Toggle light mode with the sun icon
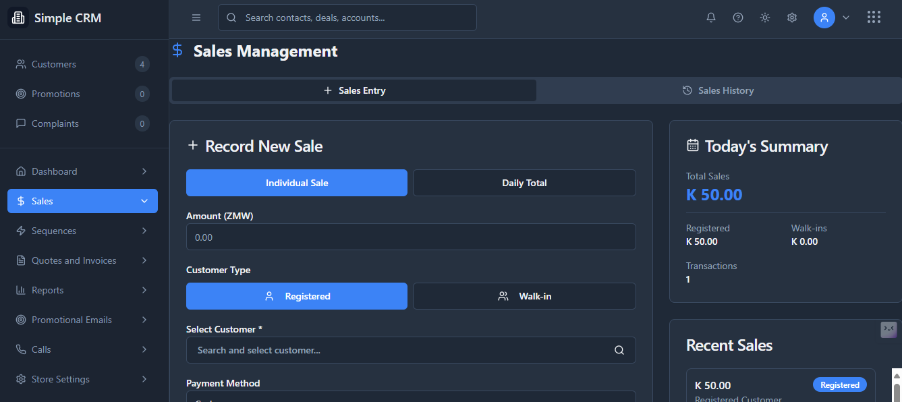The image size is (902, 402). (764, 17)
